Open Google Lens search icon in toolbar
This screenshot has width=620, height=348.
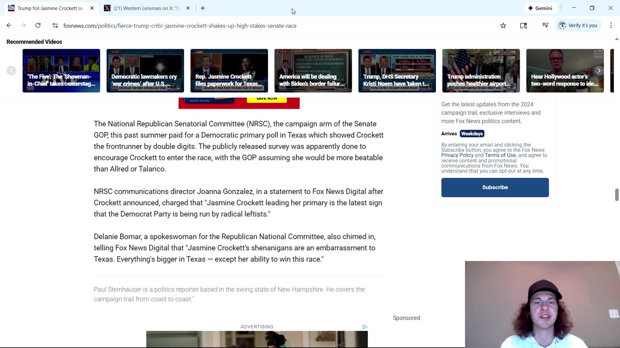click(x=524, y=26)
